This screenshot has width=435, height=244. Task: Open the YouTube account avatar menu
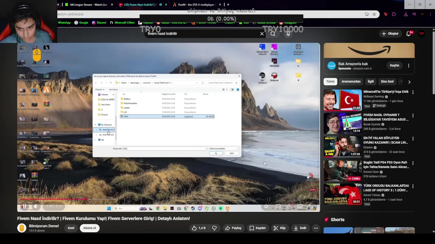click(422, 34)
